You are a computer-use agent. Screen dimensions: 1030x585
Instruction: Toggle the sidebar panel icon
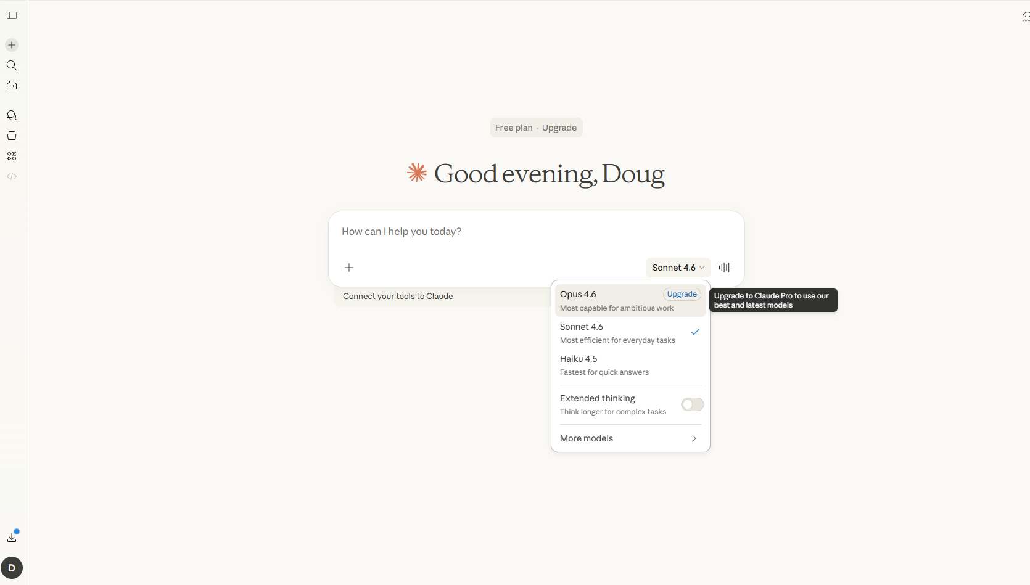pos(12,15)
